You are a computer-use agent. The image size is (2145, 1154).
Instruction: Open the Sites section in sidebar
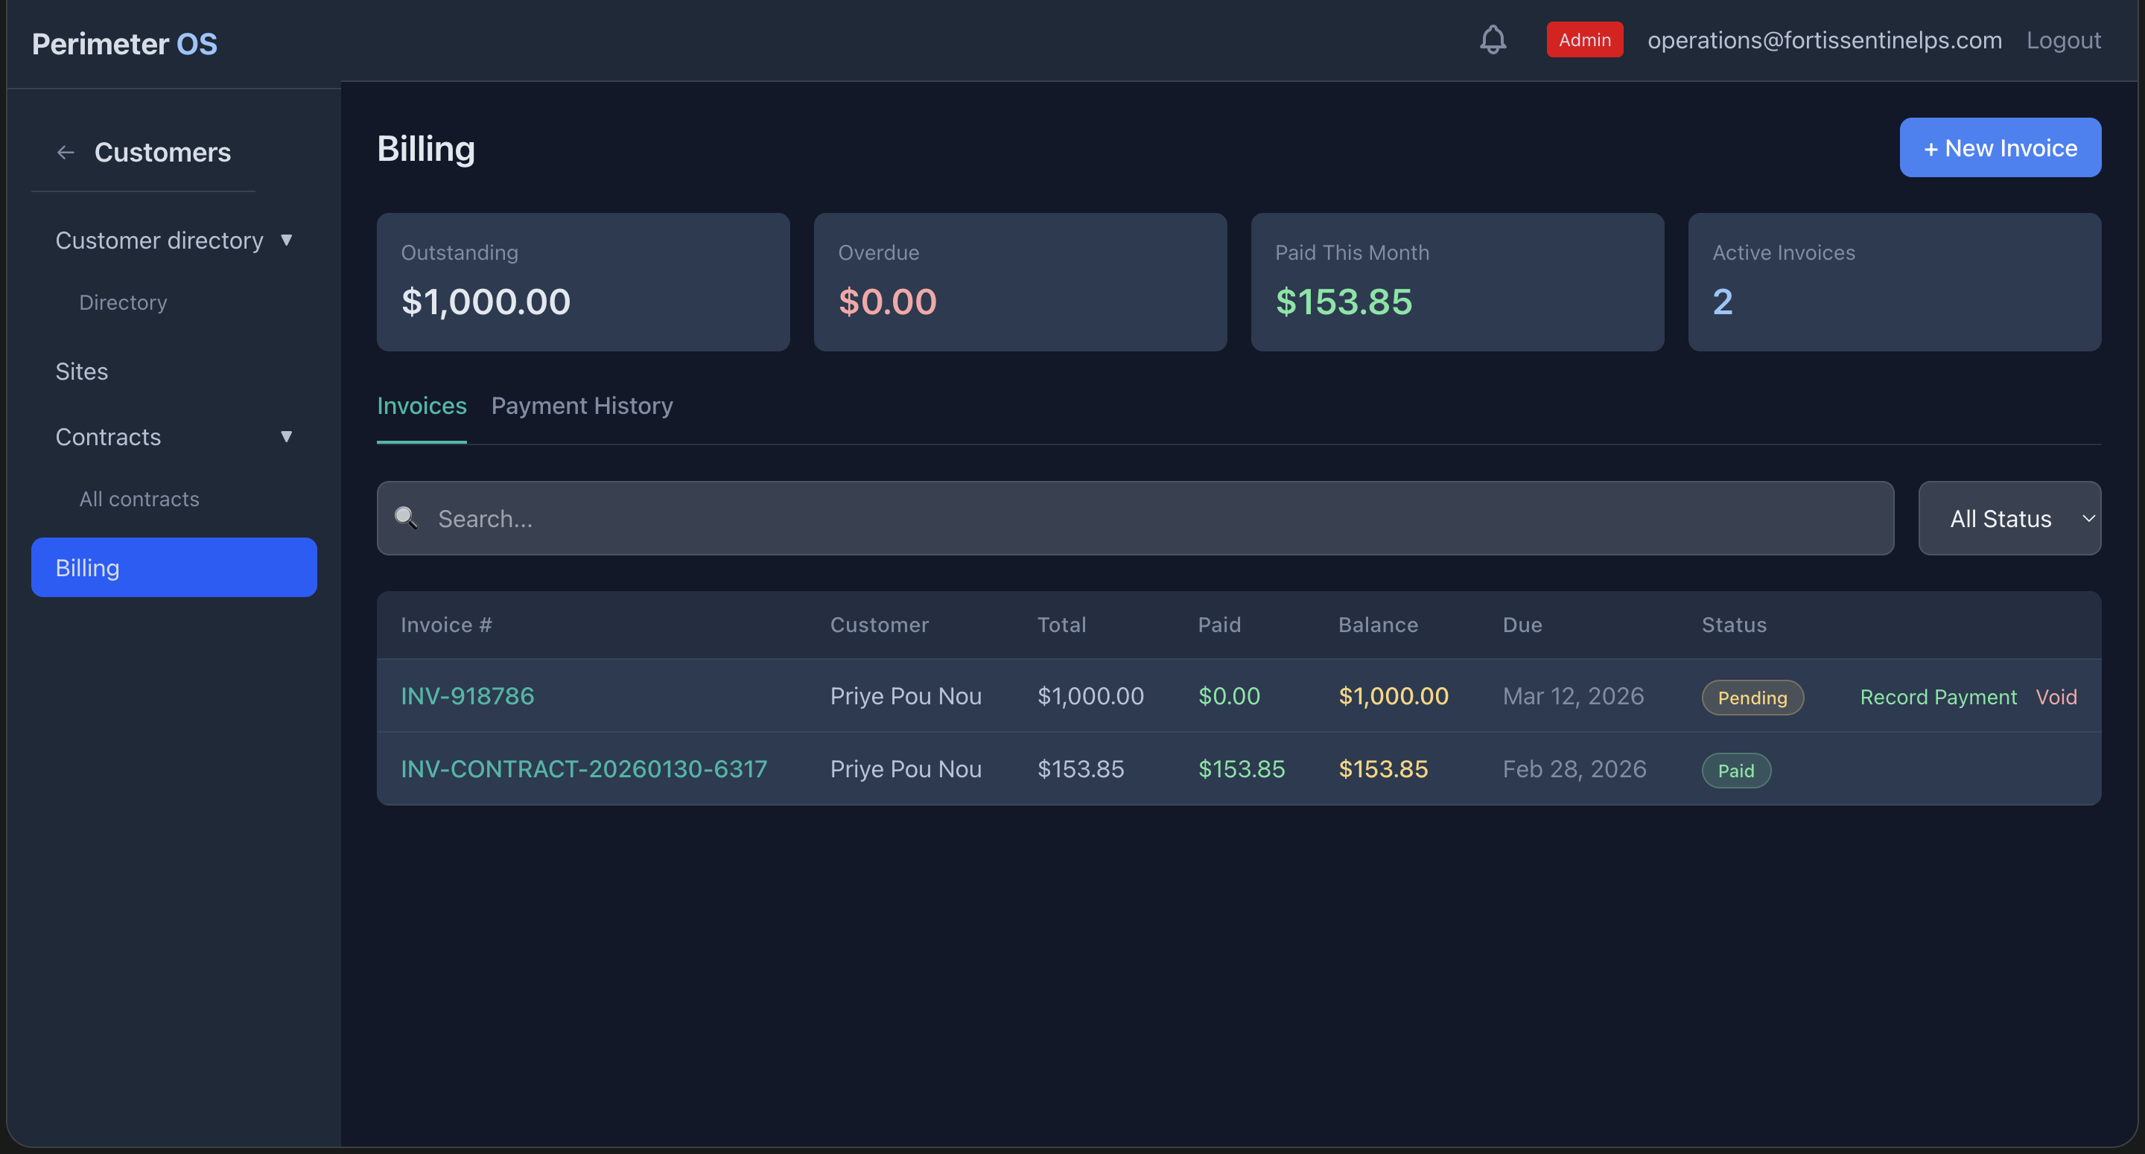coord(80,372)
